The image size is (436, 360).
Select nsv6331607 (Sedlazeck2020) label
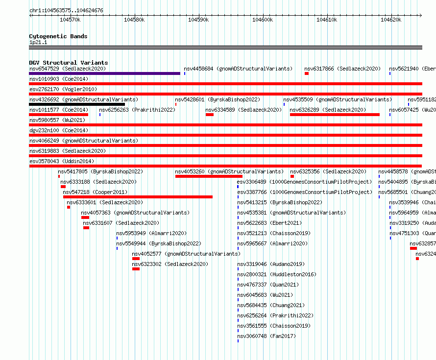point(121,223)
